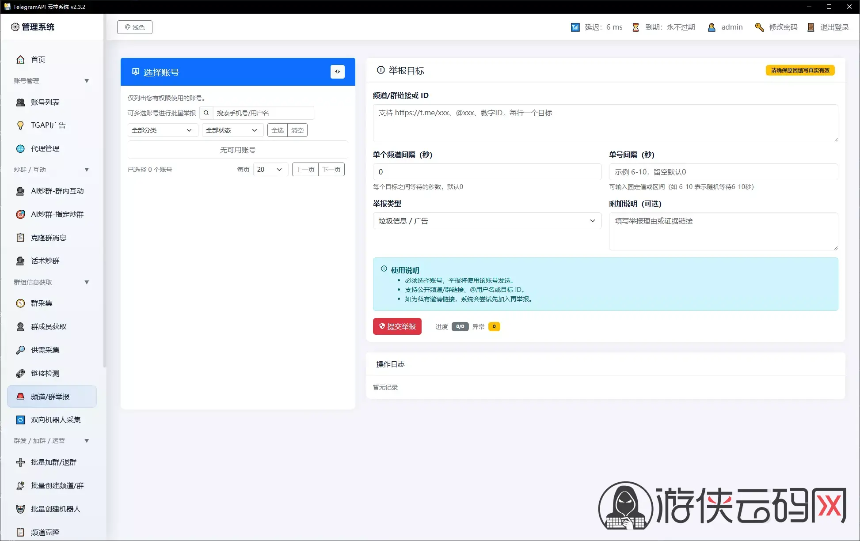Click the red 提交举报 button
860x541 pixels.
(397, 326)
